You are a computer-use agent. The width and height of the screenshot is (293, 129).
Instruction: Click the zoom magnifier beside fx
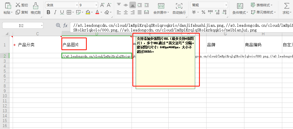click(x=58, y=25)
